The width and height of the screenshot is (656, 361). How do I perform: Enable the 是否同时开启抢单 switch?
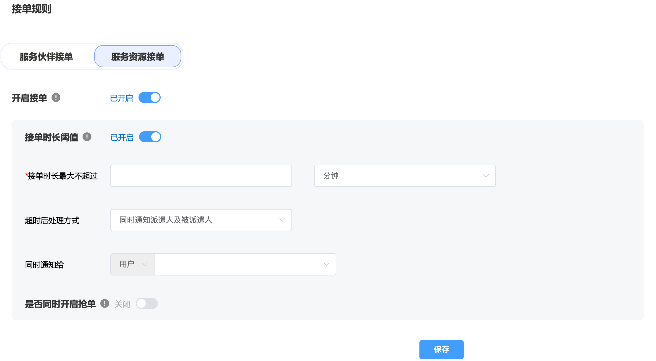(x=147, y=304)
